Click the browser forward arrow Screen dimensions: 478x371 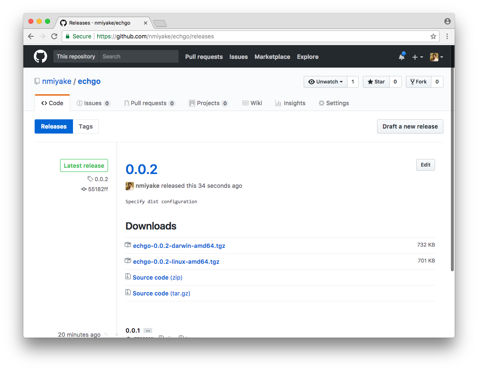[43, 36]
